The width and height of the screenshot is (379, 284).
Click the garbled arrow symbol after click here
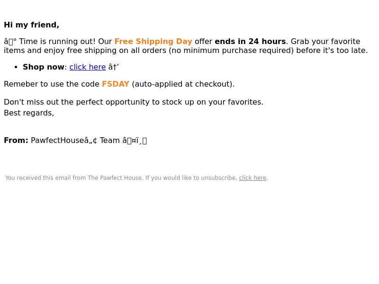click(x=114, y=67)
